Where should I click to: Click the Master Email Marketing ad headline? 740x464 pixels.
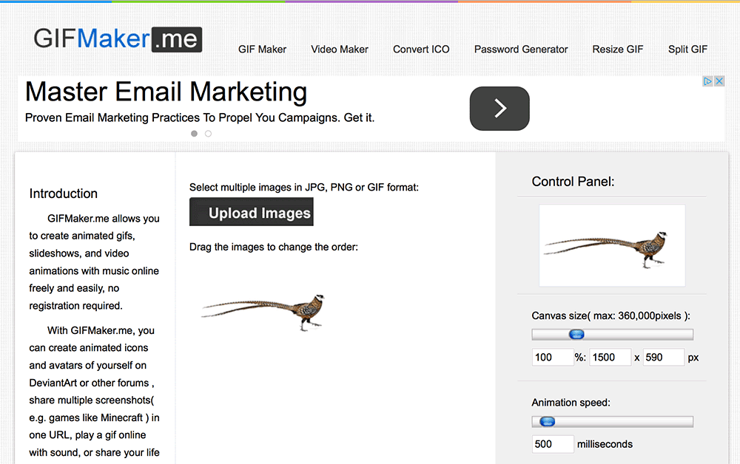[x=166, y=92]
